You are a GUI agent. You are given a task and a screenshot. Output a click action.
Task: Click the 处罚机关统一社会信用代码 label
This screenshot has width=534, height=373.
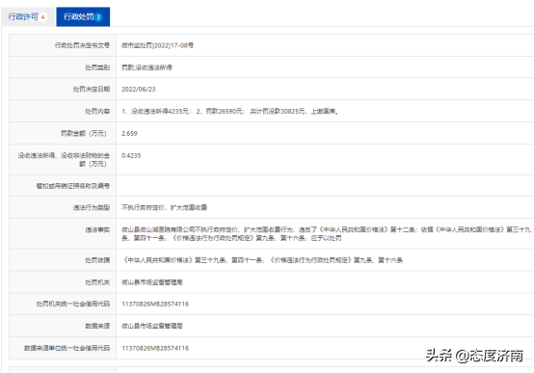pos(73,304)
